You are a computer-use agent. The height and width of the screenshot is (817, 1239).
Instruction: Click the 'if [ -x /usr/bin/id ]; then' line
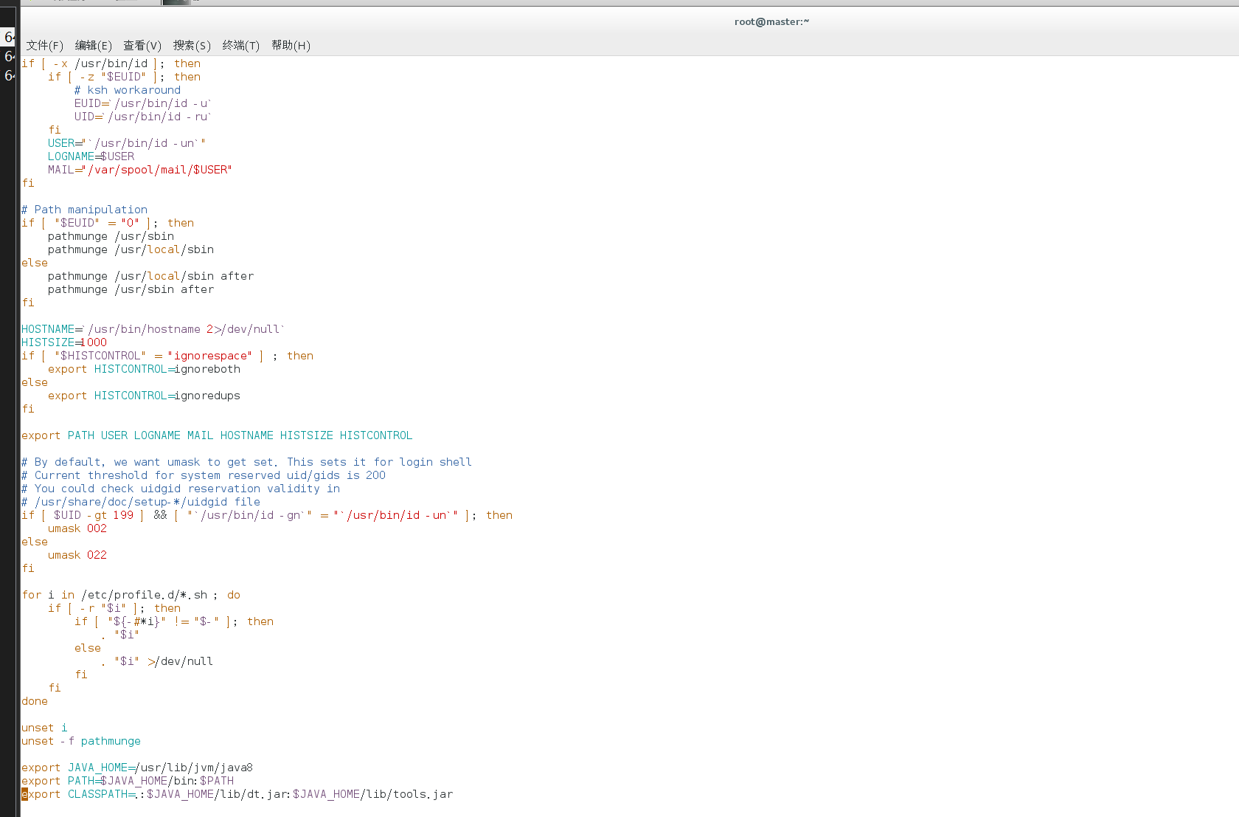(111, 63)
